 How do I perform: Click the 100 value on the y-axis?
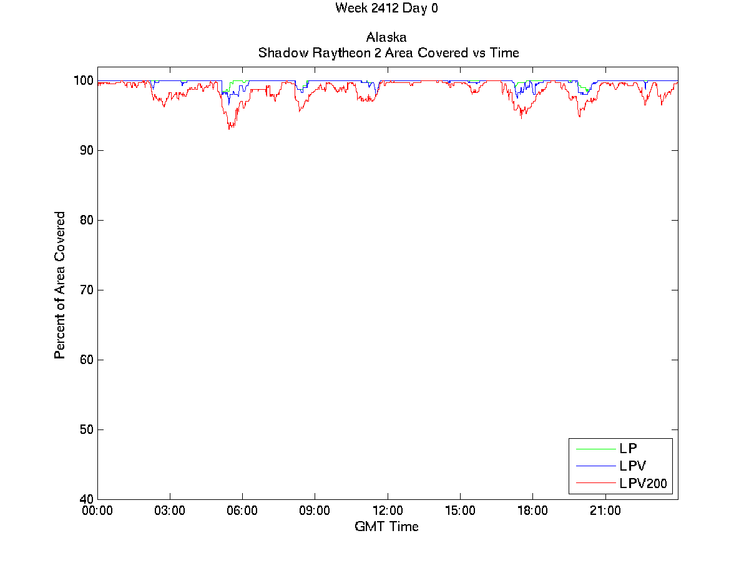point(84,80)
